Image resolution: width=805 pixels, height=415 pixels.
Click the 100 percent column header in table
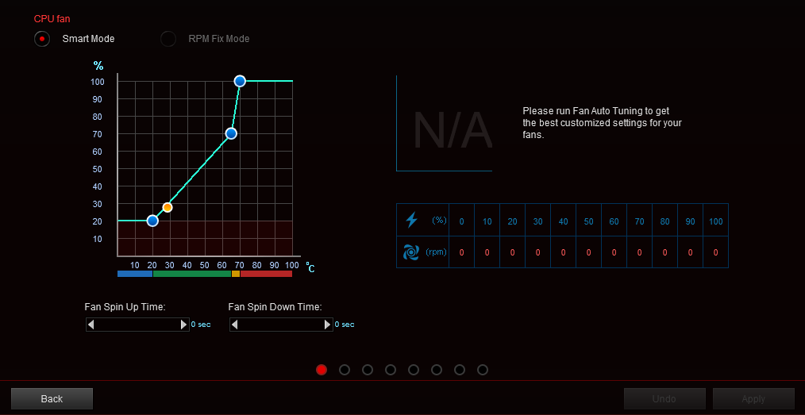[715, 221]
